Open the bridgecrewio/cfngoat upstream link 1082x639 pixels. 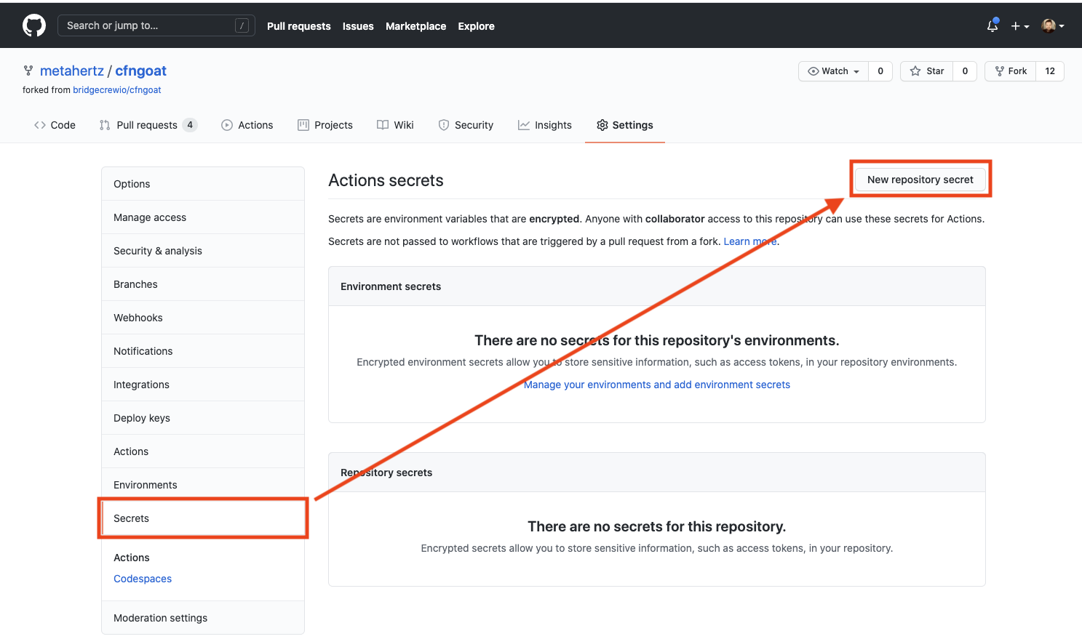coord(117,90)
